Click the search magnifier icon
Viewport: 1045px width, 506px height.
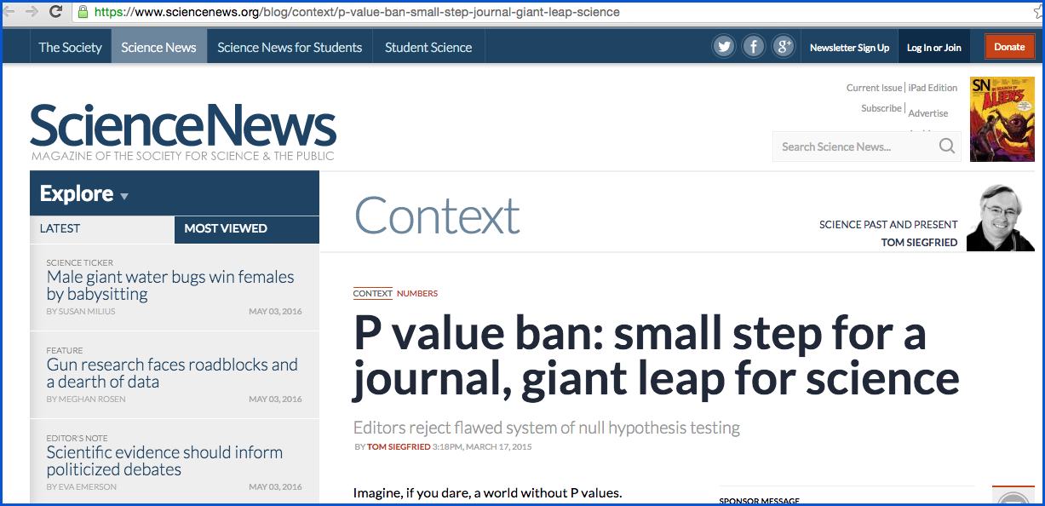click(946, 147)
